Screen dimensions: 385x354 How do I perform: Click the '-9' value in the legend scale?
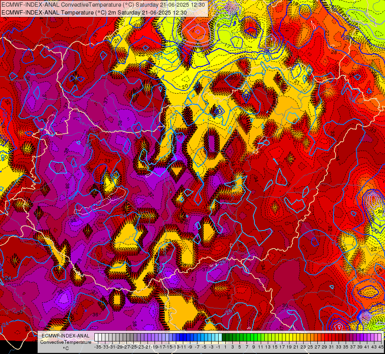pyautogui.click(x=190, y=347)
